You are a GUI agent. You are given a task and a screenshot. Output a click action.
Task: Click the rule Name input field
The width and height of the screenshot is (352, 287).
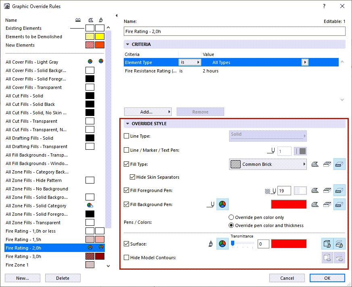234,31
